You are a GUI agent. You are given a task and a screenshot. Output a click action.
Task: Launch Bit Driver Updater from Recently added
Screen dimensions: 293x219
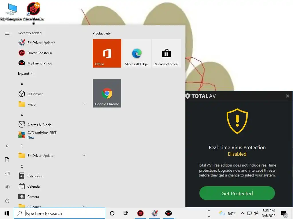(52, 43)
